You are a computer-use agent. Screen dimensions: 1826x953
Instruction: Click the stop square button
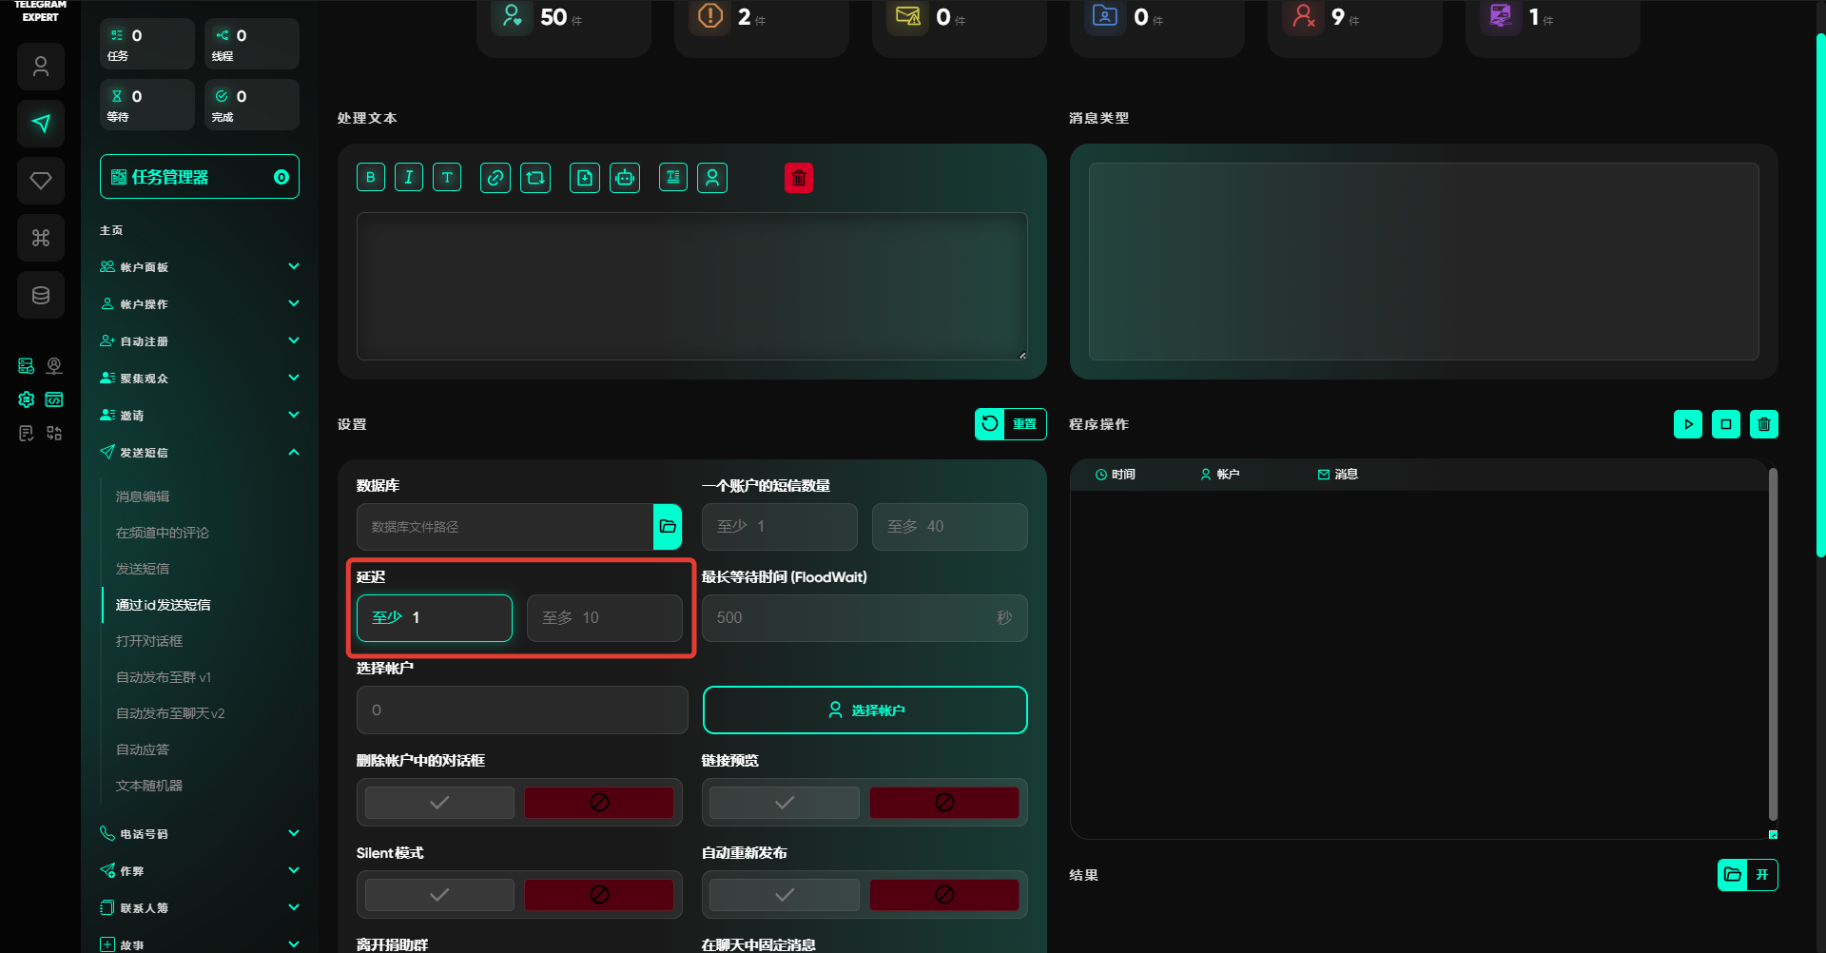[x=1725, y=424]
